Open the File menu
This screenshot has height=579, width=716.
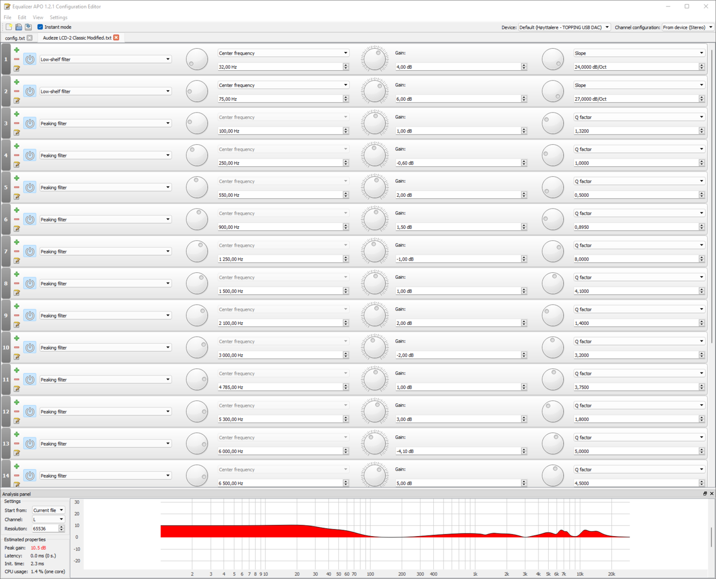click(8, 17)
